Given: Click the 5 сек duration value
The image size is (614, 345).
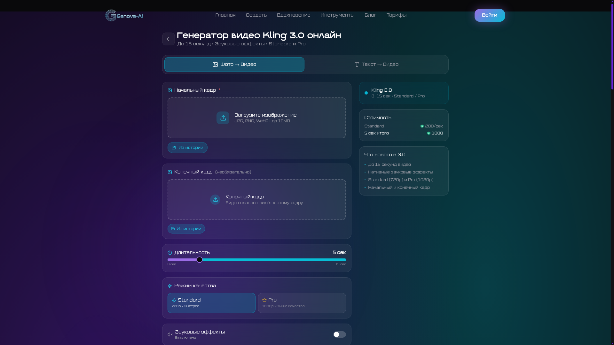Looking at the screenshot, I should pos(339,252).
